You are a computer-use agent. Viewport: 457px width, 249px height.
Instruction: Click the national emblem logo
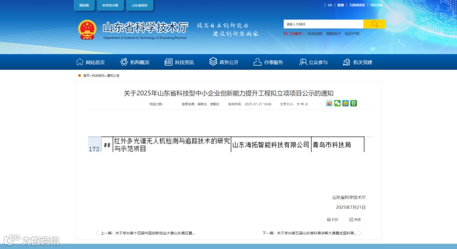click(x=87, y=30)
